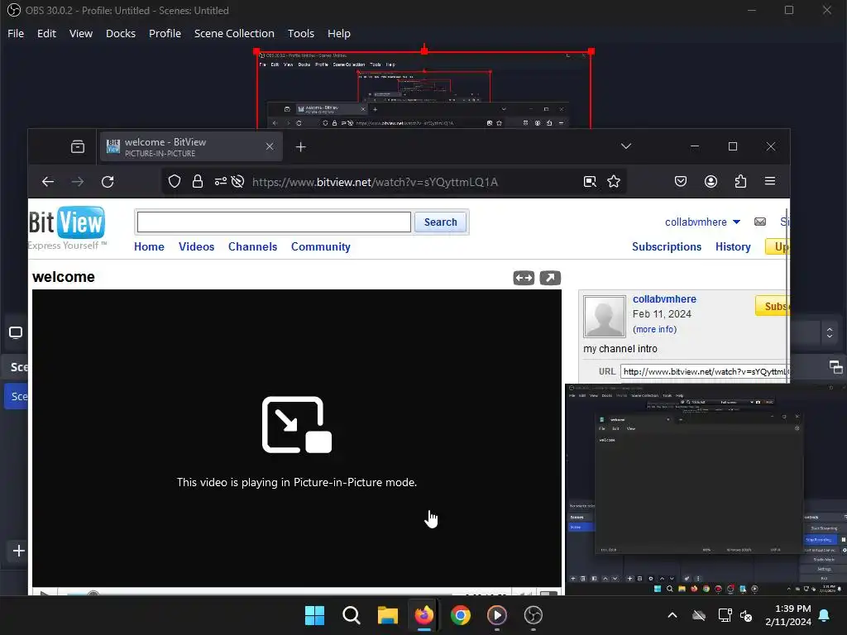847x635 pixels.
Task: Open Windows taskbar Search
Action: [x=351, y=615]
